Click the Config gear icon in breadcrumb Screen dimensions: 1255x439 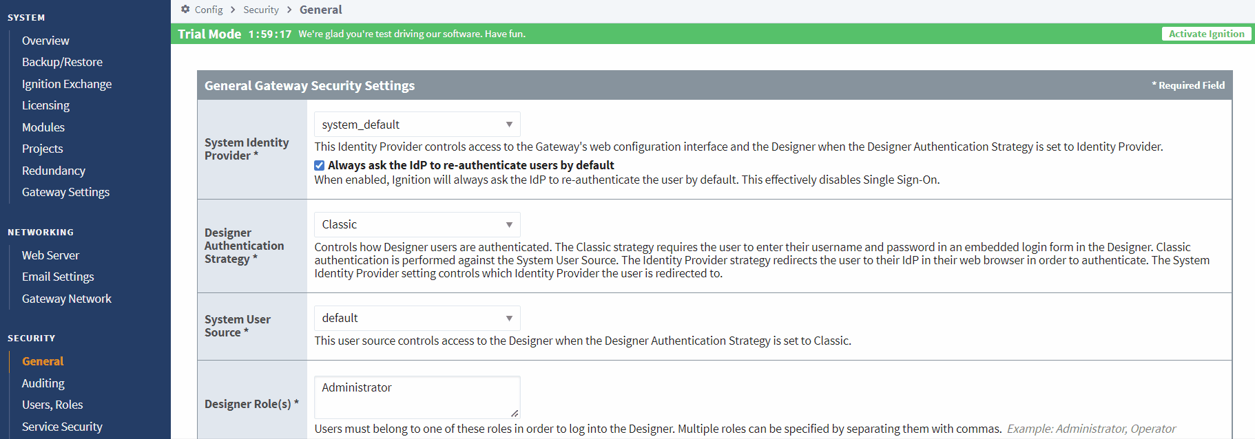pos(185,10)
